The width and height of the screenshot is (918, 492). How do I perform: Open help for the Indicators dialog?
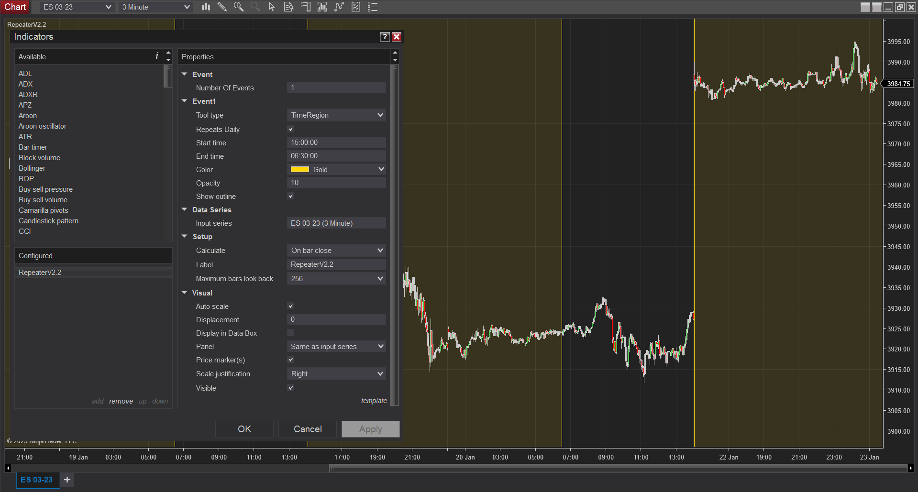click(385, 37)
